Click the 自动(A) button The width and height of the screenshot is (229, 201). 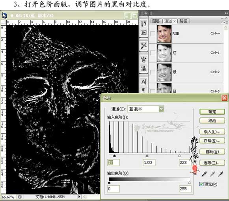point(212,152)
